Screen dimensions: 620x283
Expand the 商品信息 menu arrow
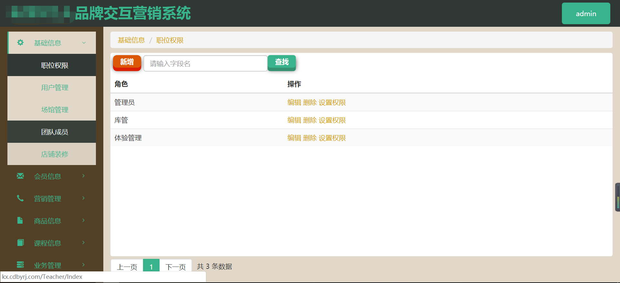(x=84, y=220)
